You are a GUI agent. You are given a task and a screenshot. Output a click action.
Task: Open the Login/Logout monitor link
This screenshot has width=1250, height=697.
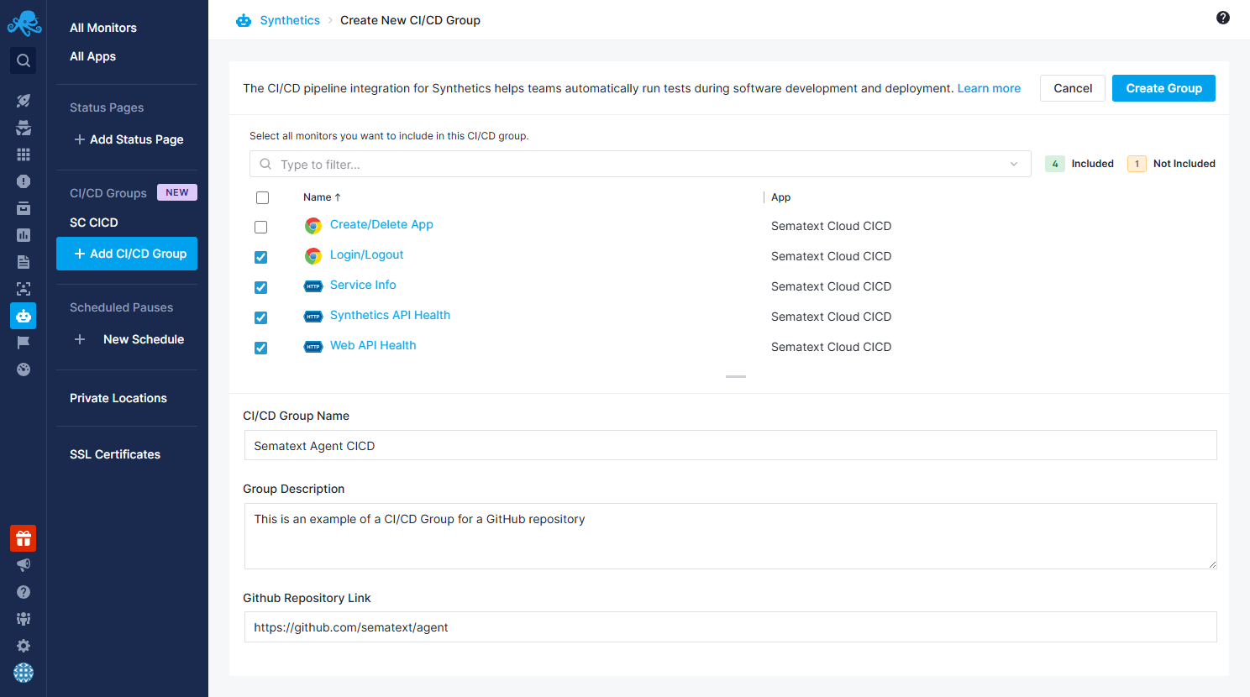(x=366, y=254)
